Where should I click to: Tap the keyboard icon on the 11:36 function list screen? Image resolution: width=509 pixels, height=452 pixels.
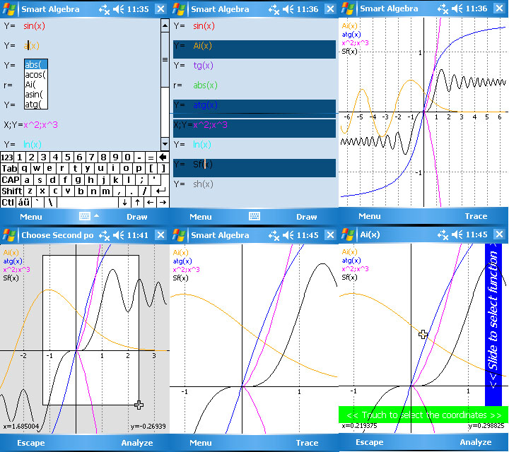pos(255,216)
